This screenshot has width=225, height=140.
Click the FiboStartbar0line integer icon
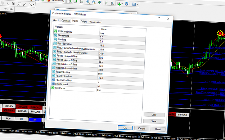click(53, 80)
